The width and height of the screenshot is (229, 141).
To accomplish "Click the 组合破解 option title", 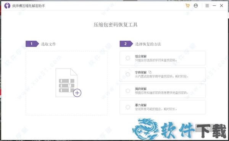I will [141, 56].
